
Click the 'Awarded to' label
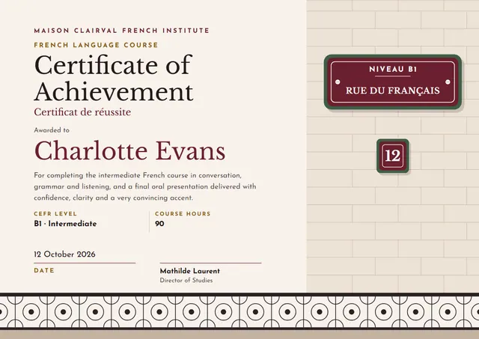click(x=52, y=130)
